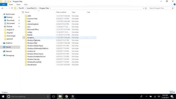
Task: Click Cortana Ask me anything box
Action: (x=28, y=97)
